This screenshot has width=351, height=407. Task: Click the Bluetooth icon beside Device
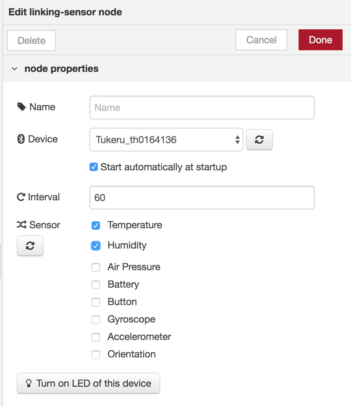21,139
